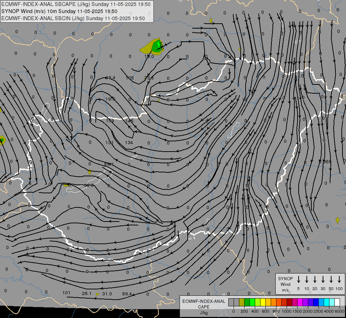Click the 10 m/s wind legend arrow
This screenshot has width=346, height=318.
click(307, 279)
